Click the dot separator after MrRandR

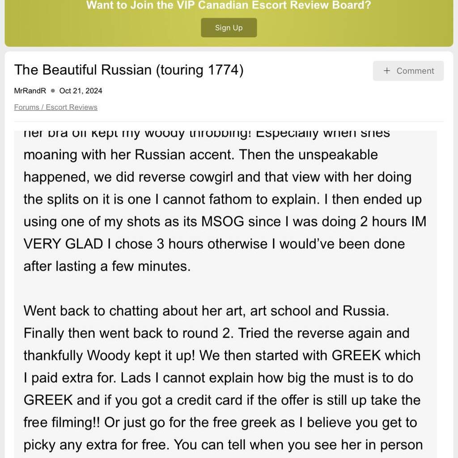tap(53, 91)
